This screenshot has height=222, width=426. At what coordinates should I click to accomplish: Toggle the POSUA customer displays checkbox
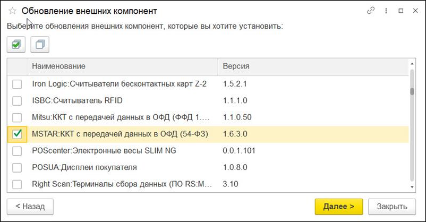coord(18,168)
